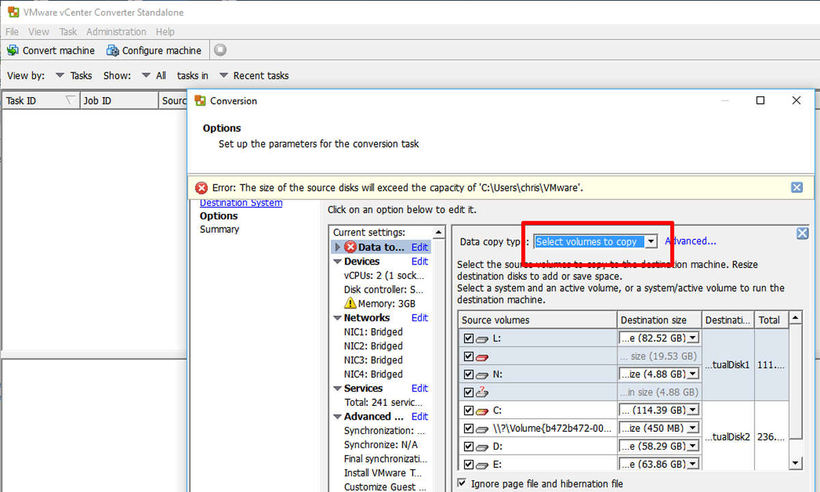The height and width of the screenshot is (492, 820).
Task: Open destination size dropdown for C: (114.39 GB)
Action: [693, 410]
